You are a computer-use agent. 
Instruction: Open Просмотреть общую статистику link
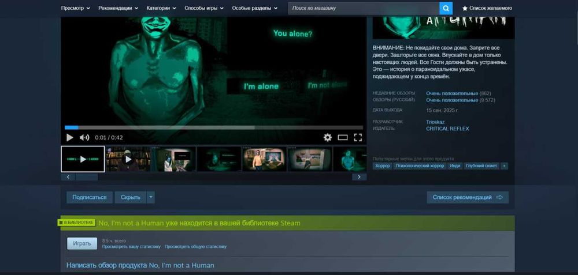click(x=195, y=247)
